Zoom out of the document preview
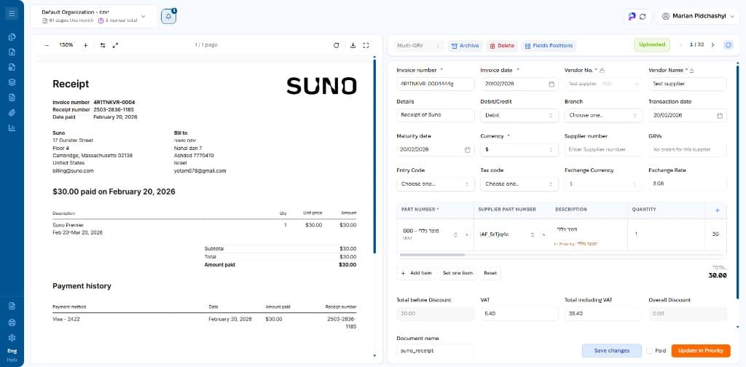746x367 pixels. (x=47, y=45)
